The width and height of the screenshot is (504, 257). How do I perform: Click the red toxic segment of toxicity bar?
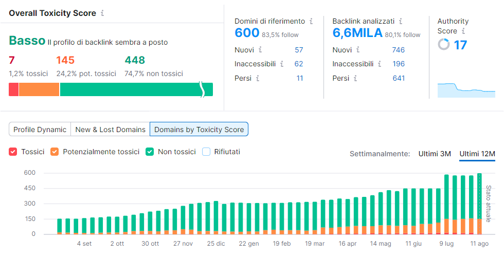click(x=13, y=89)
